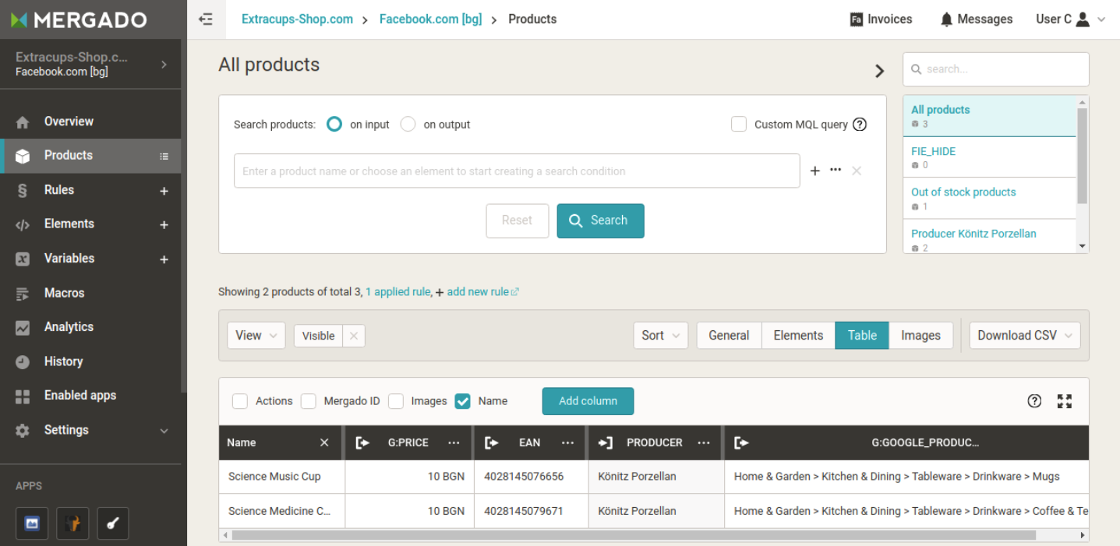Click the help icon beside Custom MQL query
Image resolution: width=1120 pixels, height=546 pixels.
point(860,125)
